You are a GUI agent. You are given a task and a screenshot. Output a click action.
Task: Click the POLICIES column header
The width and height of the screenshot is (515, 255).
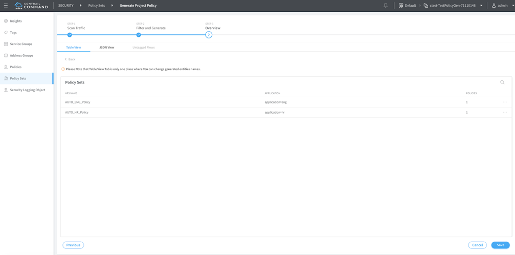tap(472, 93)
